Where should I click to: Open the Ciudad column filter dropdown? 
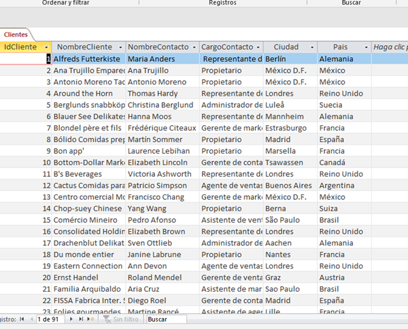[312, 48]
